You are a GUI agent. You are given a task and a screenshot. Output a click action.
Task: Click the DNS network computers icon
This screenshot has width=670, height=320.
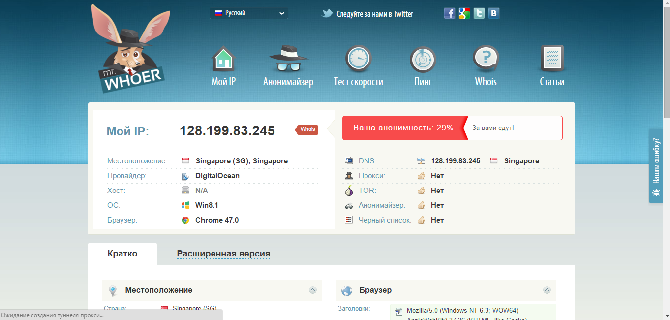pyautogui.click(x=421, y=161)
